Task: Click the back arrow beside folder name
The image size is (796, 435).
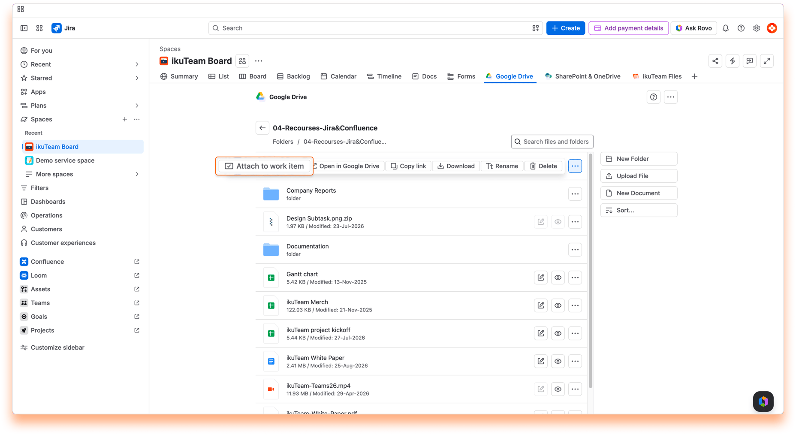Action: pos(262,128)
